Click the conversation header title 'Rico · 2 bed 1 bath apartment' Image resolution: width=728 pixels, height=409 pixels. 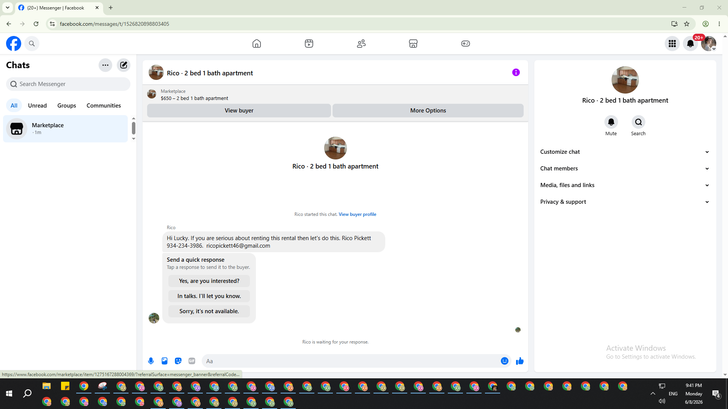click(x=210, y=73)
